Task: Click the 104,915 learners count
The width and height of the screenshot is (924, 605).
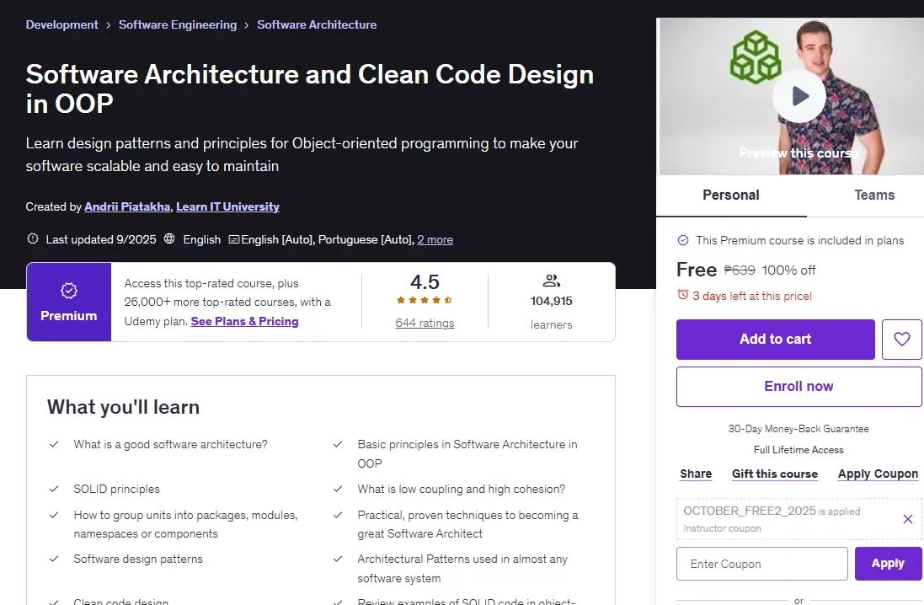Action: [551, 302]
